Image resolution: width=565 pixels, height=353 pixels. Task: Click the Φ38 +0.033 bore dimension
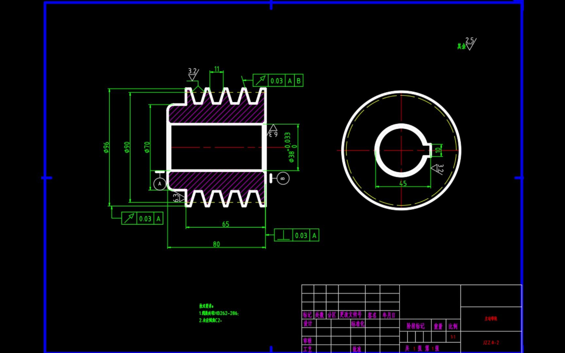[291, 147]
